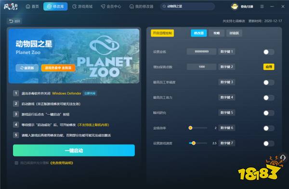Open the 游戏商城 game store tab
289x189 pixels.
coord(82,6)
